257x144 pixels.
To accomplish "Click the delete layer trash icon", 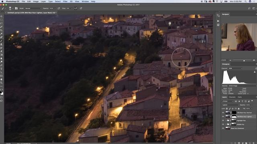I will [x=253, y=143].
